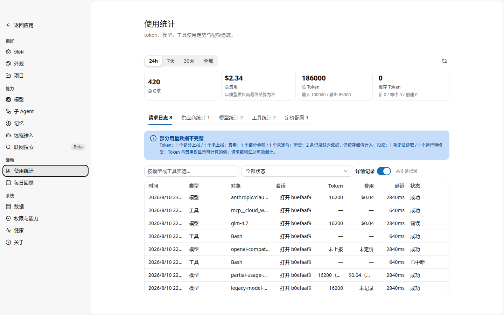Viewport: 504px width, 315px height.
Task: Click the 错误 status in glm-4.7 row
Action: click(415, 223)
